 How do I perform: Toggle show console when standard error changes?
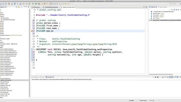172,77
